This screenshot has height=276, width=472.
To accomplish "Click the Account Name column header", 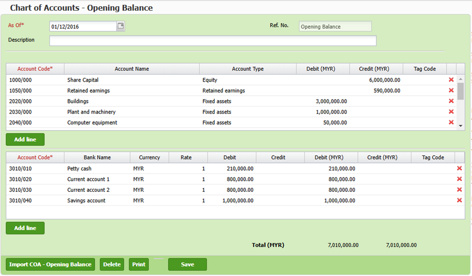I will (x=132, y=69).
